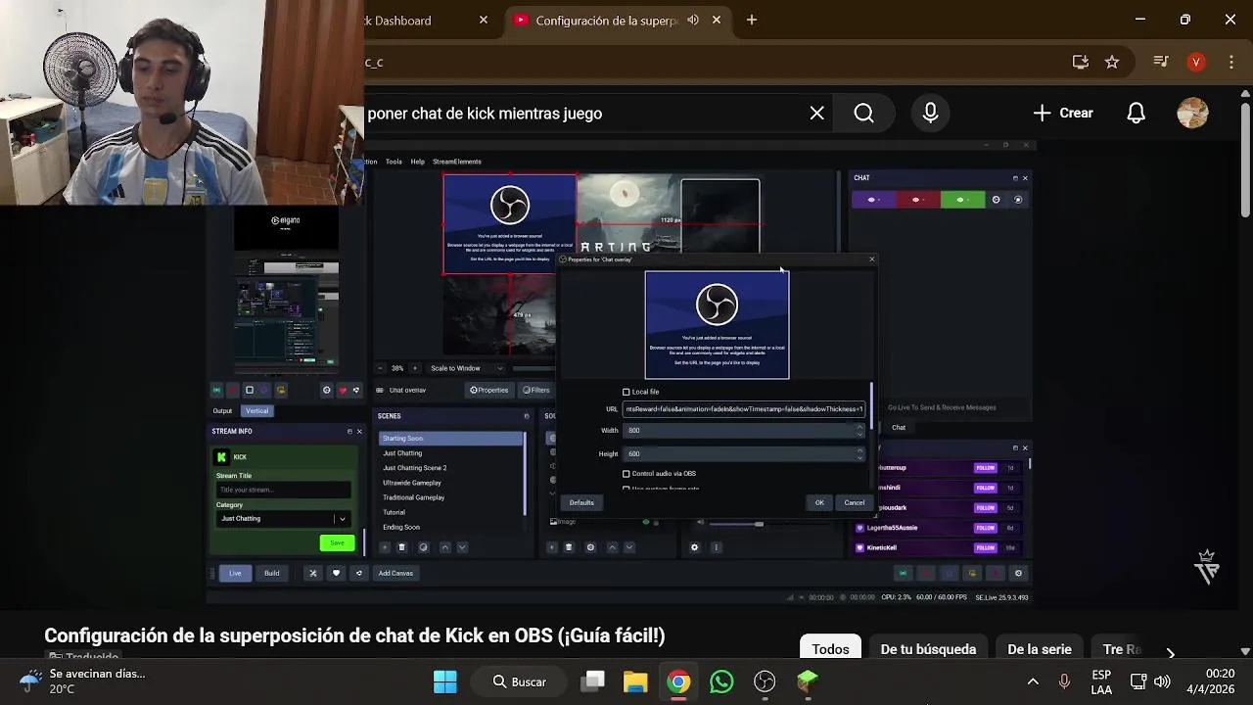Decrease Height value with down stepper
Image resolution: width=1253 pixels, height=705 pixels.
coord(859,457)
